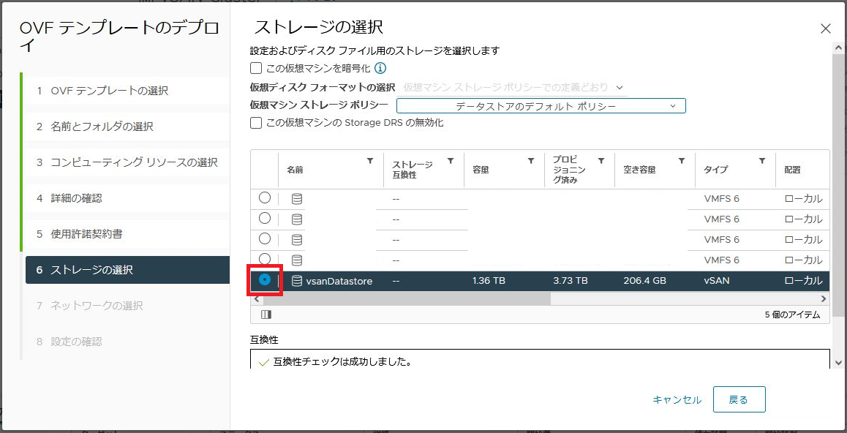The width and height of the screenshot is (847, 433).
Task: Enable この仮想マシンを暗号化 checkbox
Action: pos(256,68)
